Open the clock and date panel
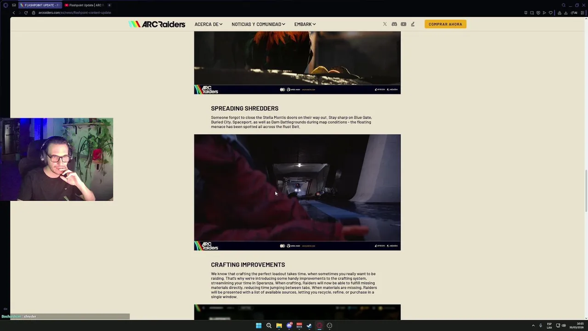The image size is (588, 331). coord(577,325)
